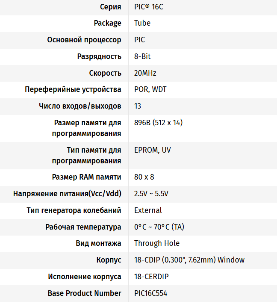Select the 8-Bit value
Screen dimensions: 277x307
pyautogui.click(x=142, y=56)
